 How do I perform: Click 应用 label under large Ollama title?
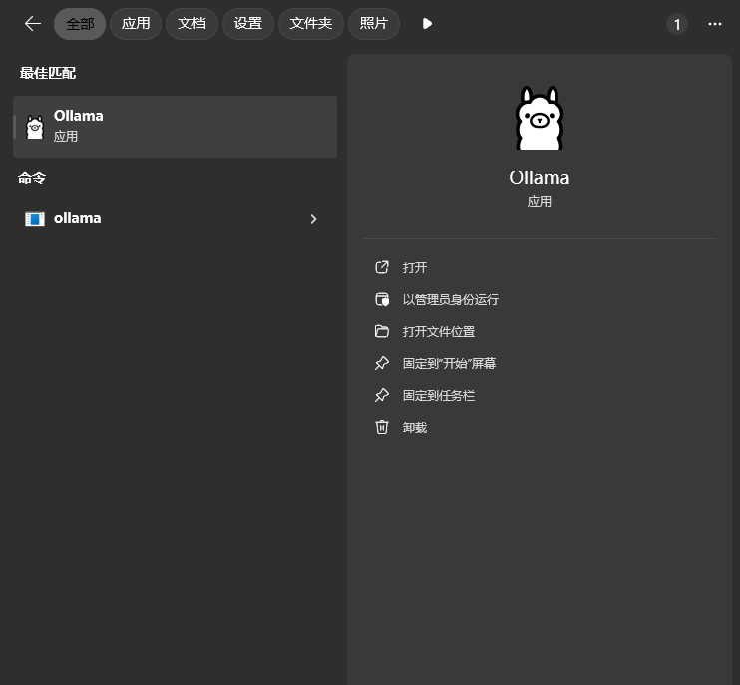click(x=539, y=202)
